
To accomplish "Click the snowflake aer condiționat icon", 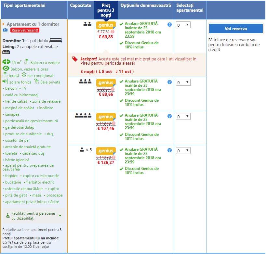I will 24,75.
